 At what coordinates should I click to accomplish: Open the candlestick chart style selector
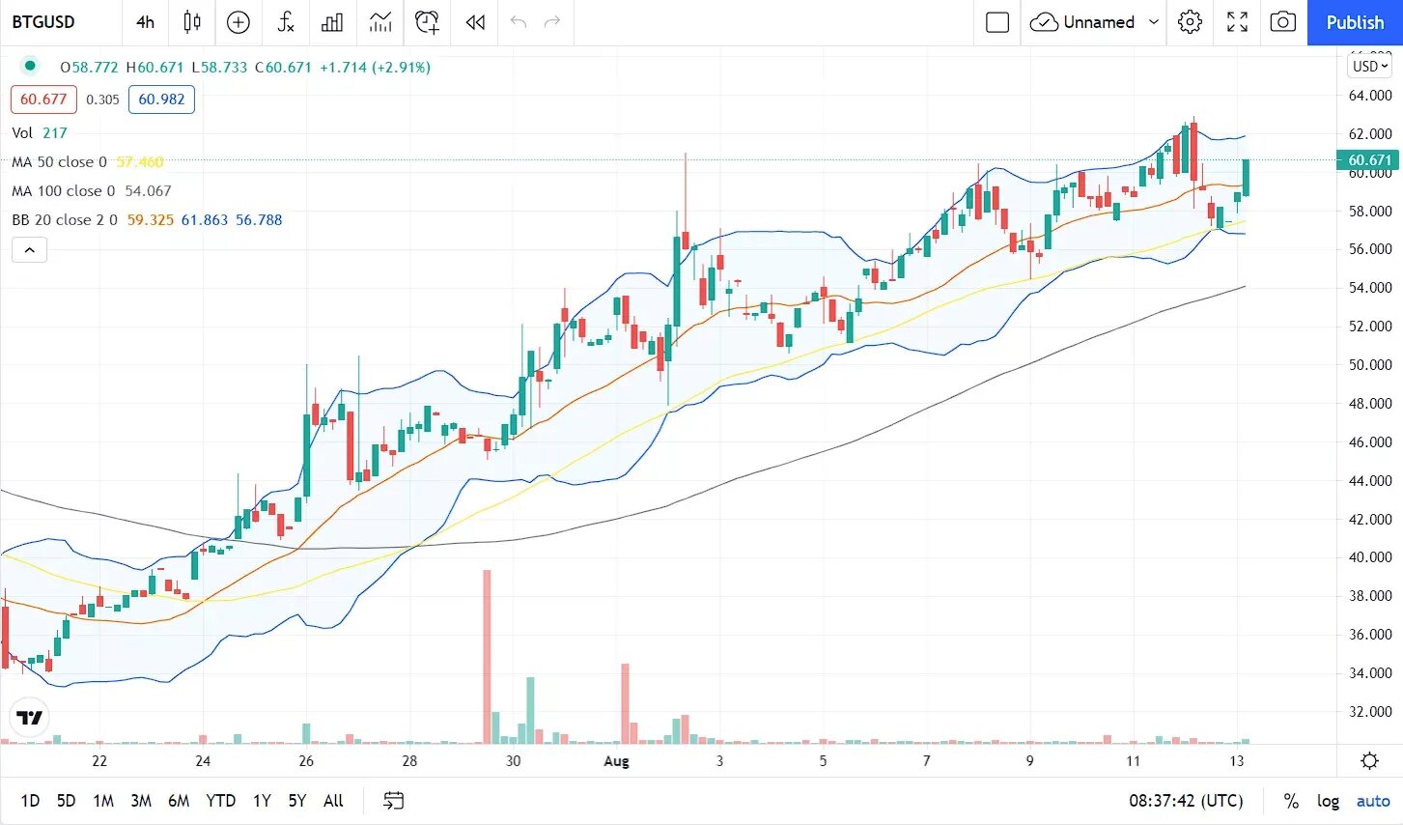click(192, 22)
